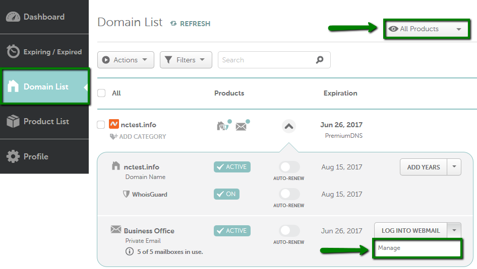Screen dimensions: 477x269
Task: Enable auto-renew for WhoisGuard
Action: (x=289, y=194)
